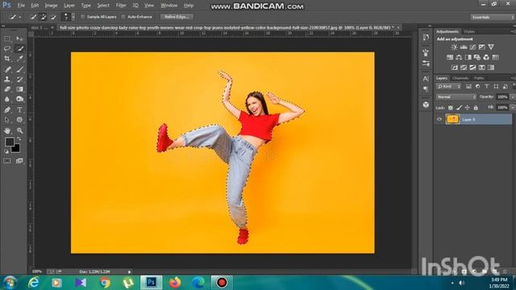Add an Invert adjustment
The width and height of the screenshot is (516, 290).
click(455, 68)
